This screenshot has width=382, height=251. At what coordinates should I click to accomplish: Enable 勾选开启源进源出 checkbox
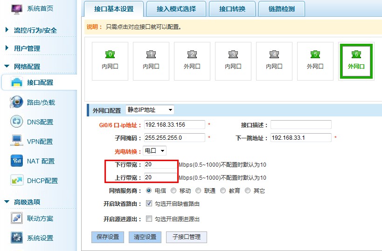coord(149,219)
